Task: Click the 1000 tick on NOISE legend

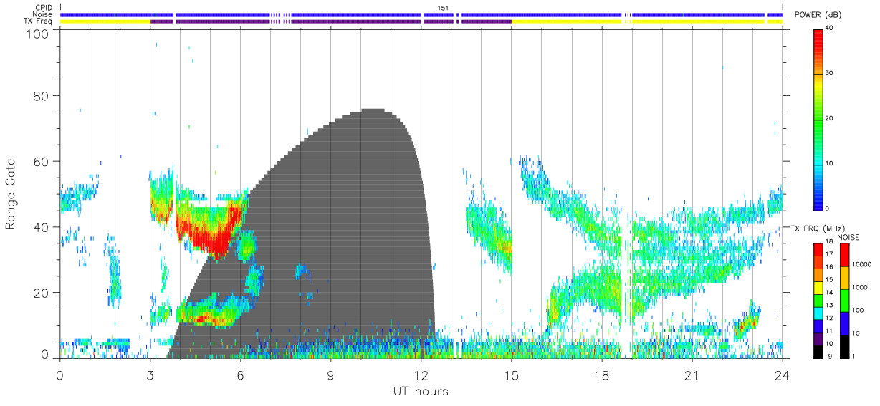Action: pyautogui.click(x=861, y=287)
